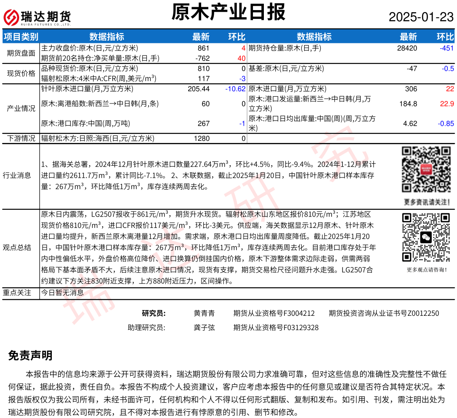This screenshot has width=457, height=418.
Task: Select researcher name 黄青青
Action: tap(204, 313)
